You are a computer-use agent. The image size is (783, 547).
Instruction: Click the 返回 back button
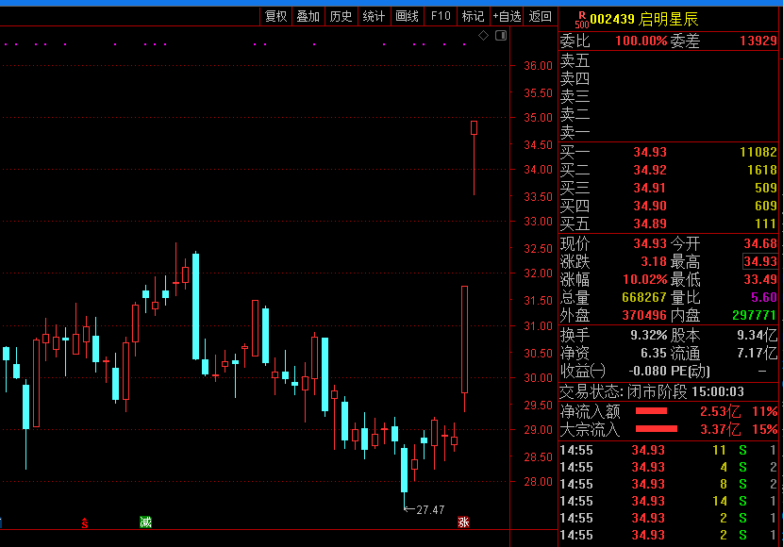(541, 16)
